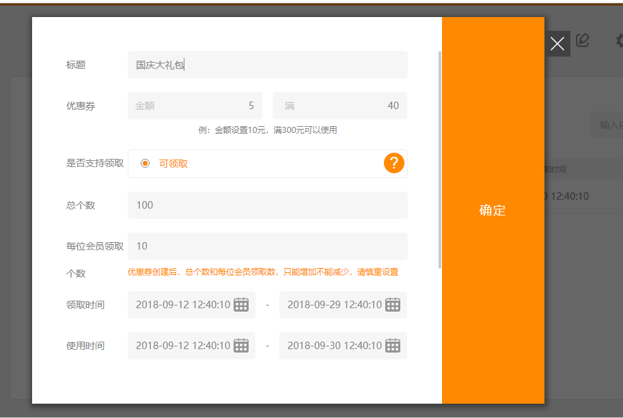The image size is (623, 418).
Task: Click the 每位会员领取个数 input field
Action: 267,246
